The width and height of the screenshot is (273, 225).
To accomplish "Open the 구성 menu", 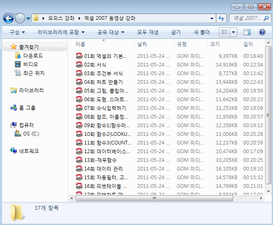I will [x=17, y=32].
